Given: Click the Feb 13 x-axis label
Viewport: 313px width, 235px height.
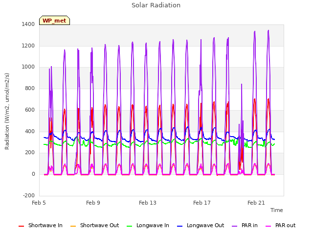Looking at the screenshot, I should pyautogui.click(x=148, y=203).
